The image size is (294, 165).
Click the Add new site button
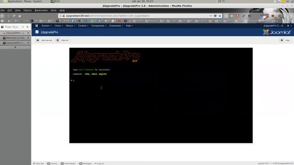point(45,40)
